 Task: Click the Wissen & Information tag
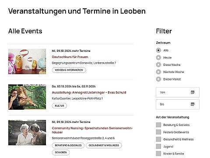tap(69, 70)
